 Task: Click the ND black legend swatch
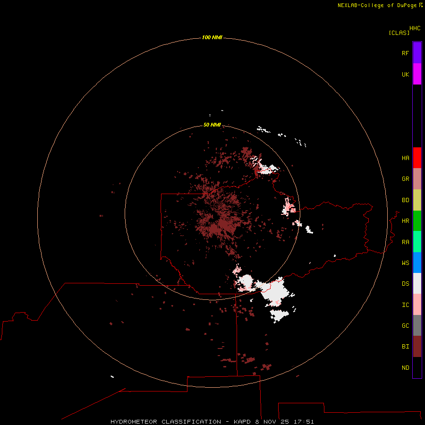tap(417, 367)
